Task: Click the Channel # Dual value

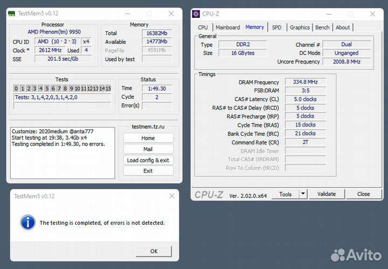Action: (347, 45)
